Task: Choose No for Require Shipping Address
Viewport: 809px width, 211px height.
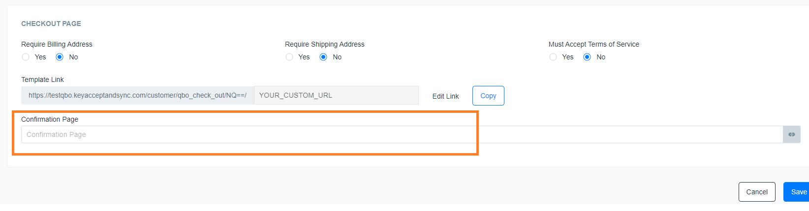Action: (323, 57)
